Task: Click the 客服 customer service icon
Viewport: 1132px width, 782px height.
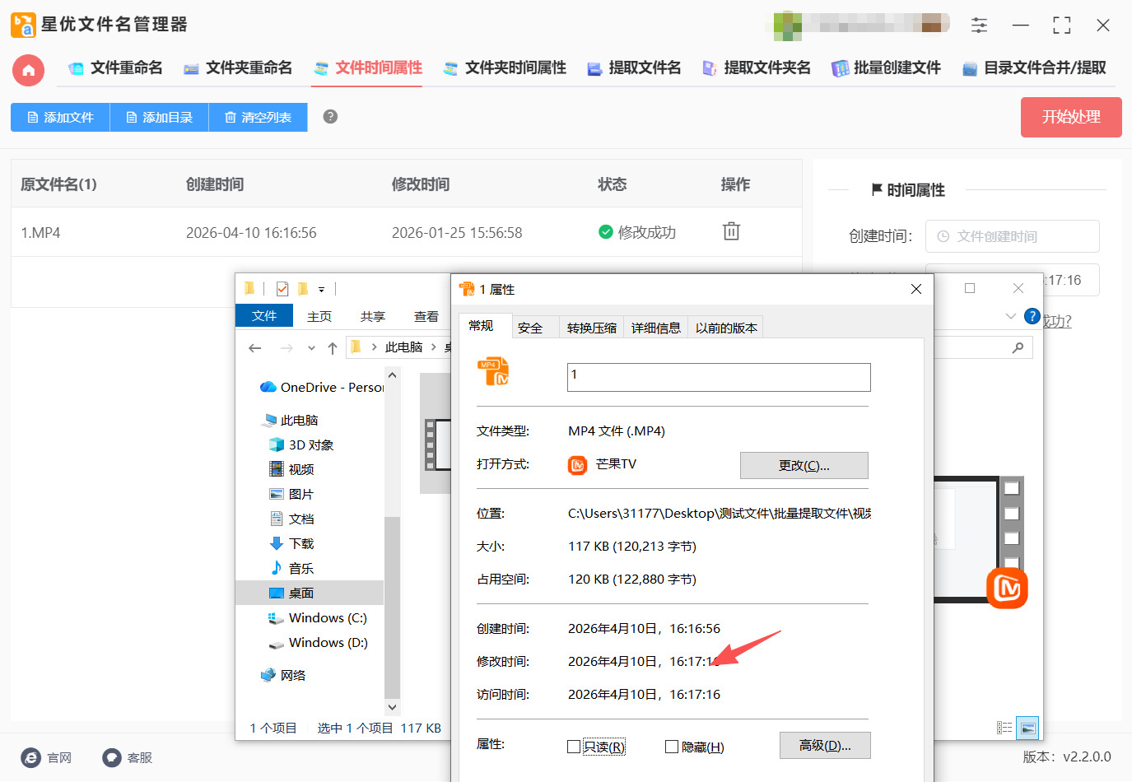Action: (112, 758)
